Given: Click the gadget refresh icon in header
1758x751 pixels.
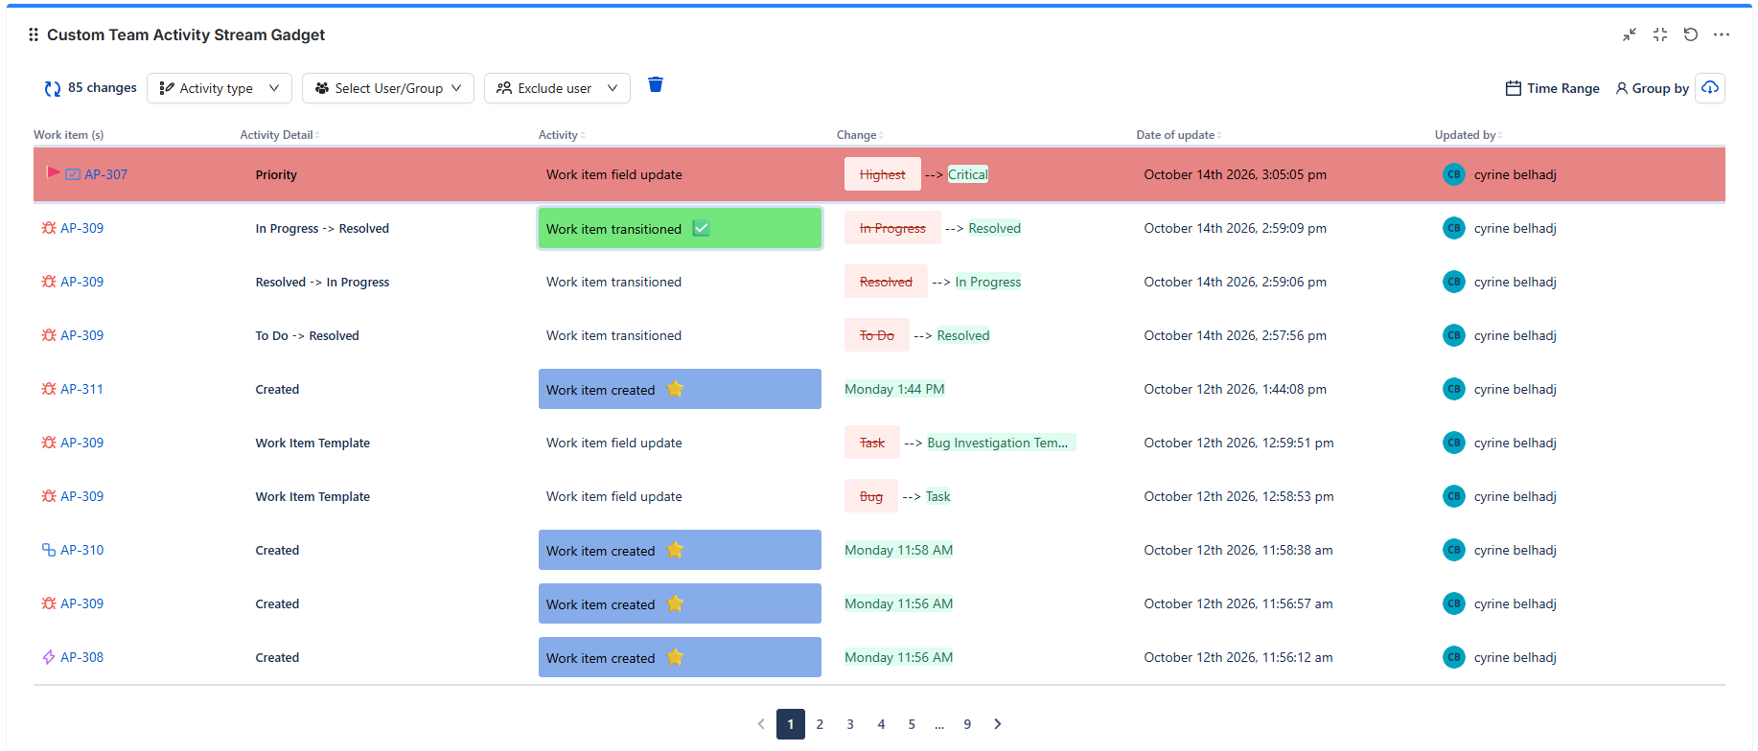Looking at the screenshot, I should (1691, 34).
